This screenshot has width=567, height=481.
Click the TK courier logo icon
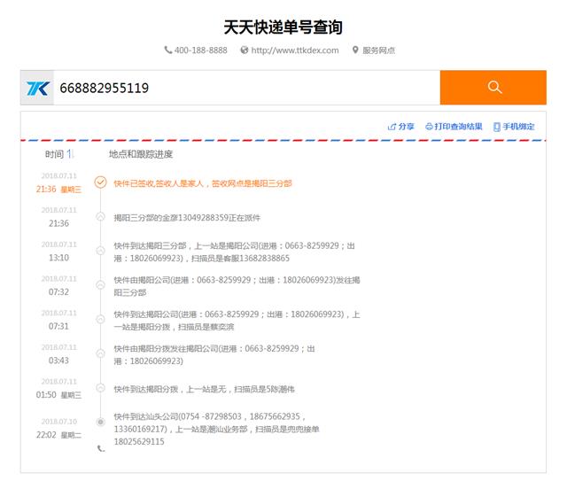tap(37, 88)
